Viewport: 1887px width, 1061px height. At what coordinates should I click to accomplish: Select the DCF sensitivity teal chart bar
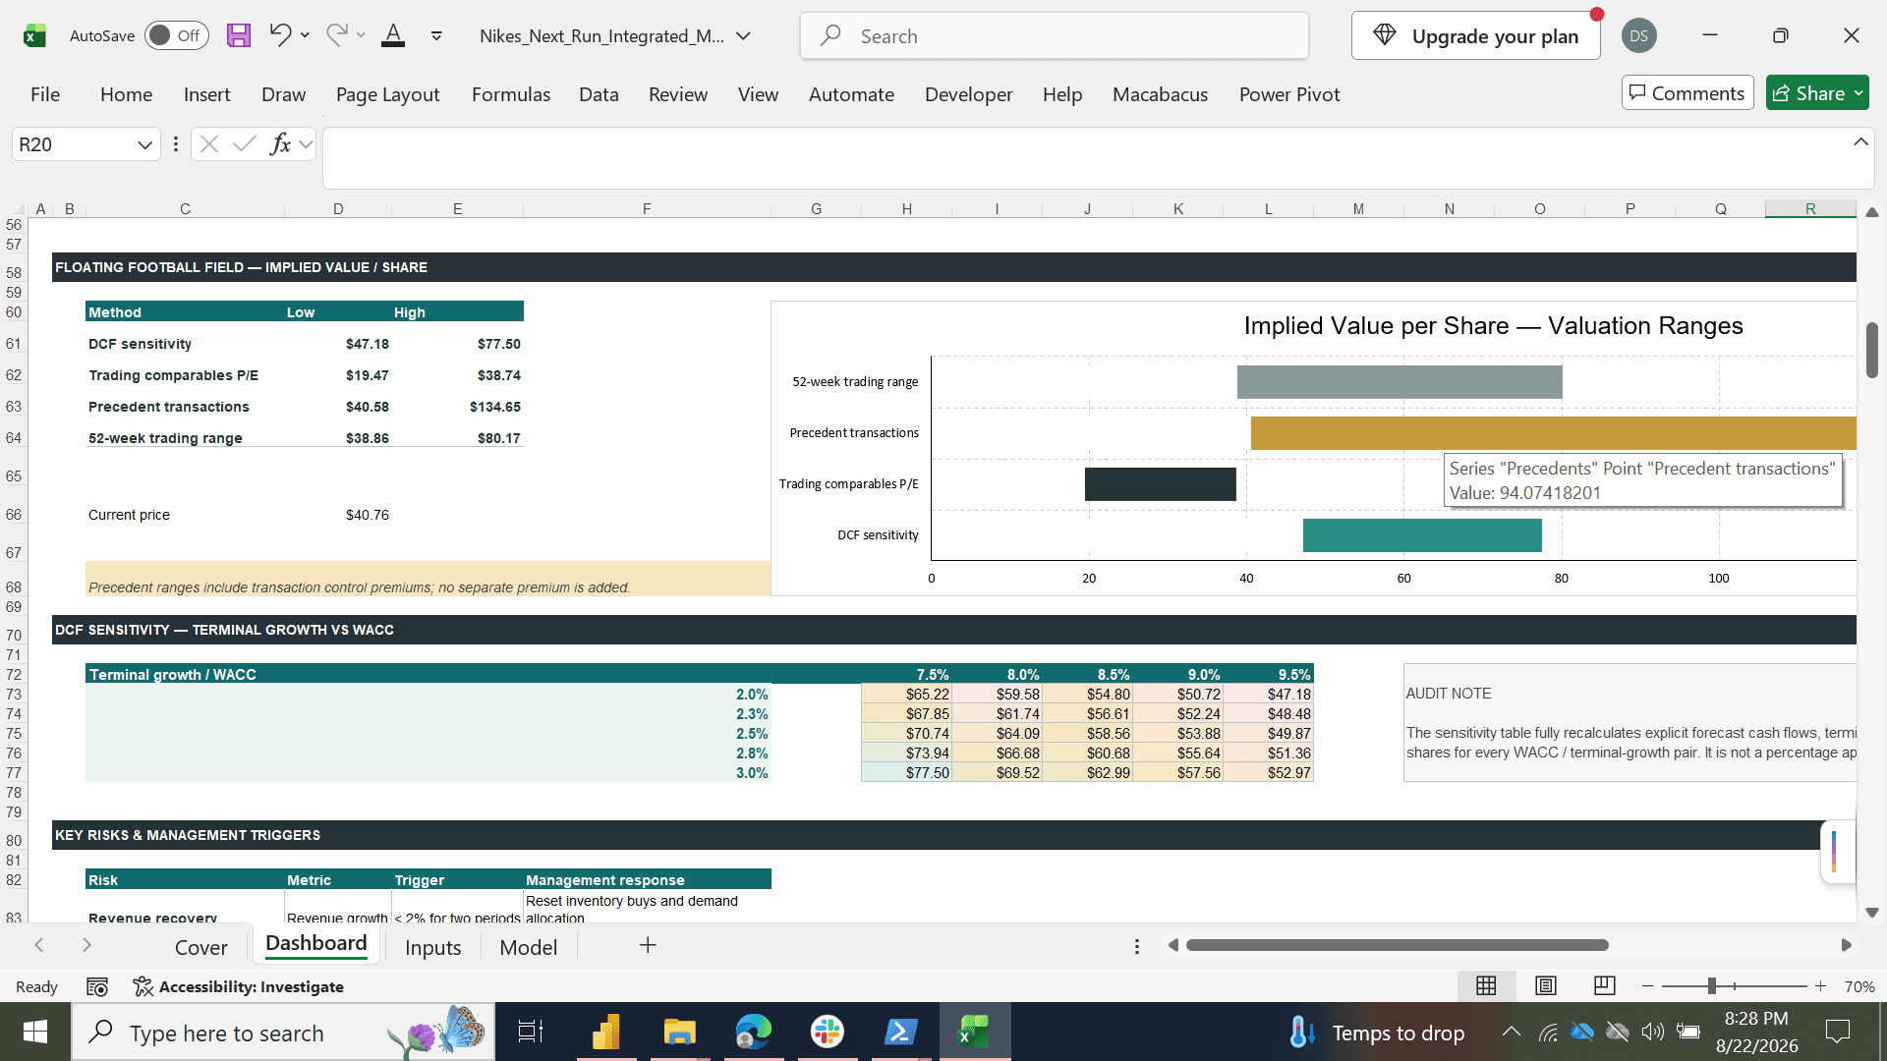pos(1422,535)
